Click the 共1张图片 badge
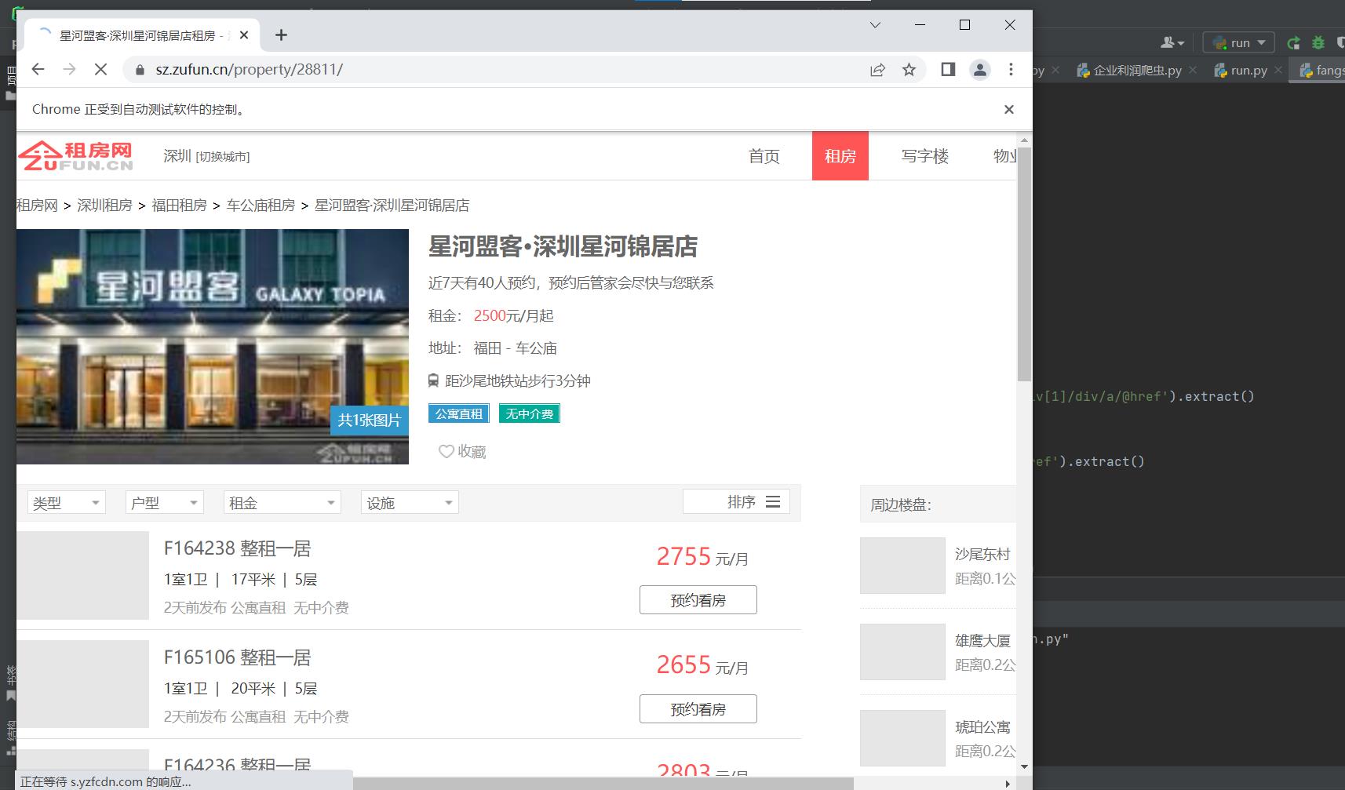The width and height of the screenshot is (1345, 790). tap(369, 420)
